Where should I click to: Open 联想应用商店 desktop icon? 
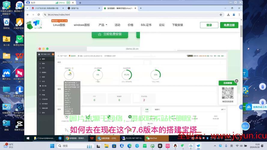pos(19,41)
